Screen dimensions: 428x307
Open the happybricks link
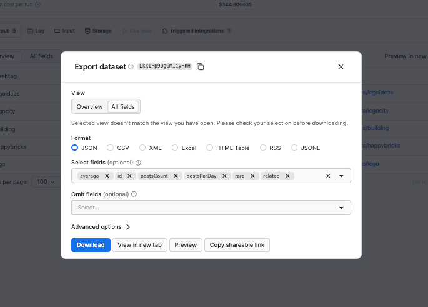click(381, 146)
